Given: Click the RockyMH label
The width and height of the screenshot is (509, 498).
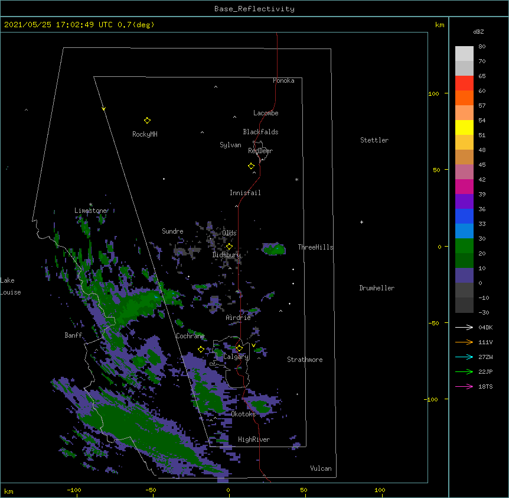Looking at the screenshot, I should (145, 134).
